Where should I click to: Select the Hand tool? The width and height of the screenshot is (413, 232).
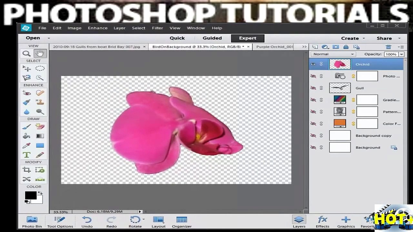pyautogui.click(x=40, y=53)
